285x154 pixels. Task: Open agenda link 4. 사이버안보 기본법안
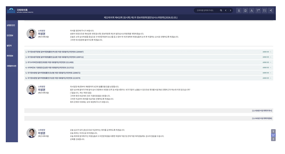[x=50, y=67]
